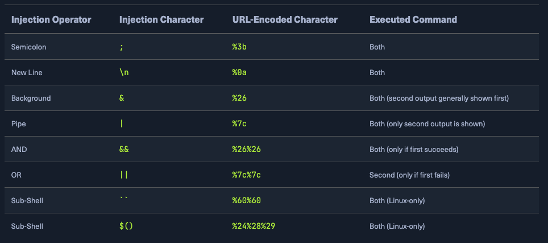Click the %0a URL-encoded code
548x243 pixels.
click(x=239, y=73)
